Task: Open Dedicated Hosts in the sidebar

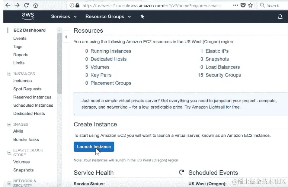Action: coord(29,113)
